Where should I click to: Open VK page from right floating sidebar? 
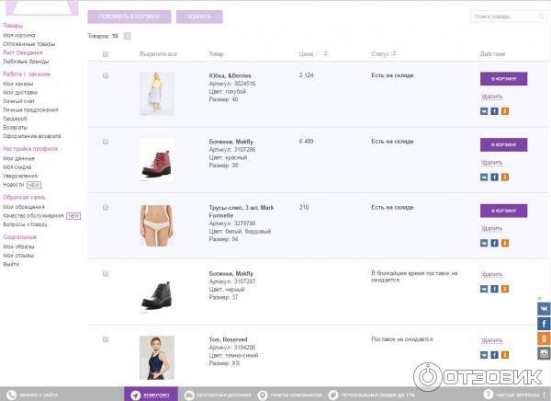[x=544, y=309]
